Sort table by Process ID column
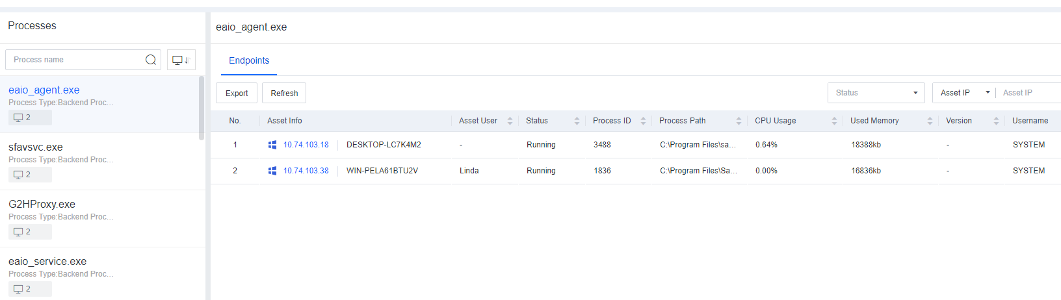Image resolution: width=1061 pixels, height=300 pixels. coord(643,121)
